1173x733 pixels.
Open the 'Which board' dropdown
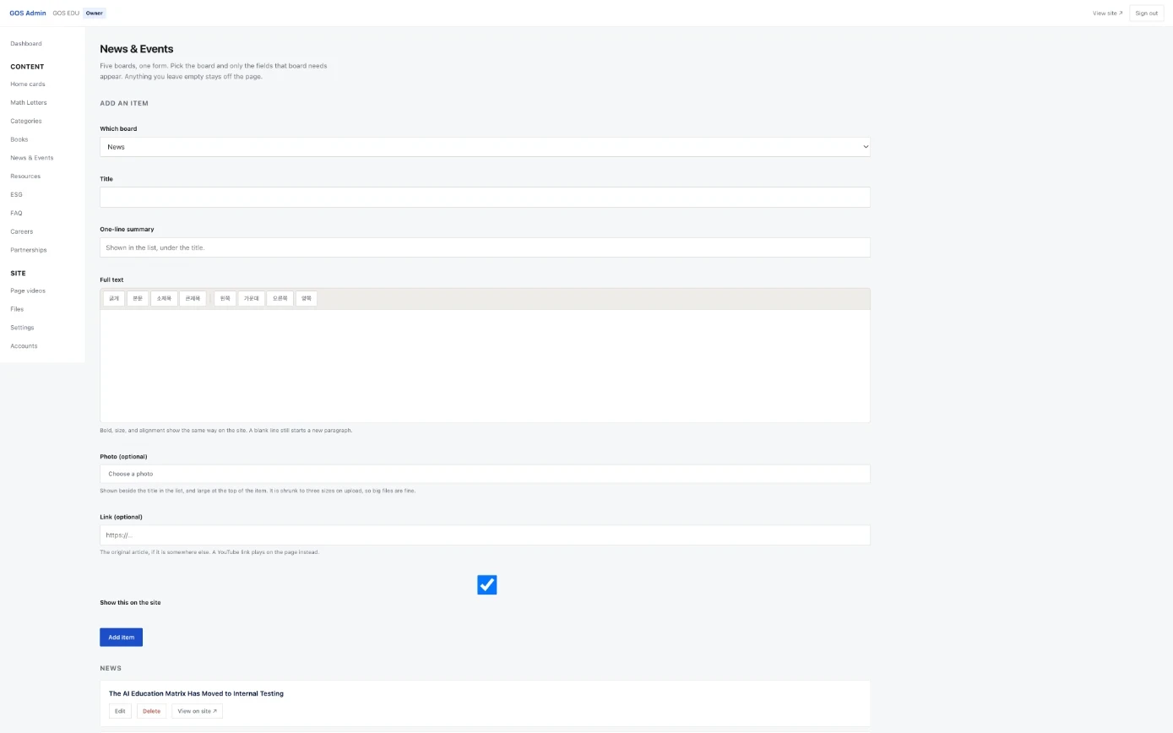click(485, 147)
